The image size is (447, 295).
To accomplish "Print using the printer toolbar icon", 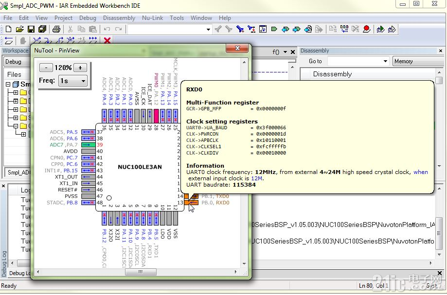I will (x=56, y=29).
